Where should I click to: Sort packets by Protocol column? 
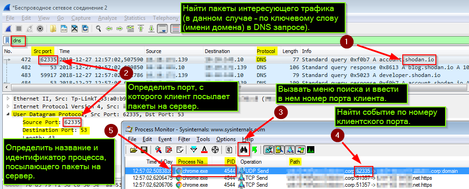tap(266, 51)
